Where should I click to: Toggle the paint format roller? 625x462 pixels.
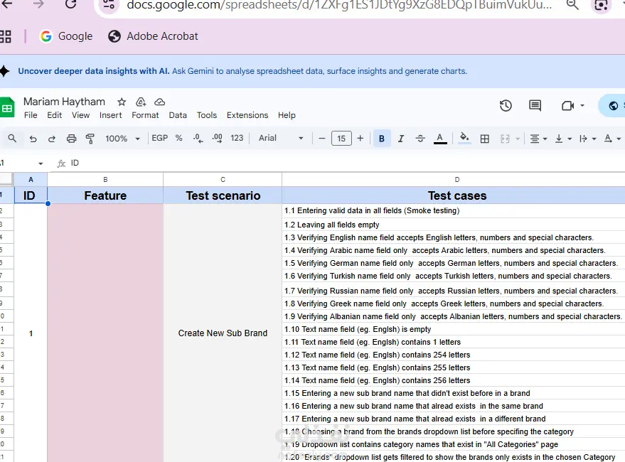[x=90, y=139]
